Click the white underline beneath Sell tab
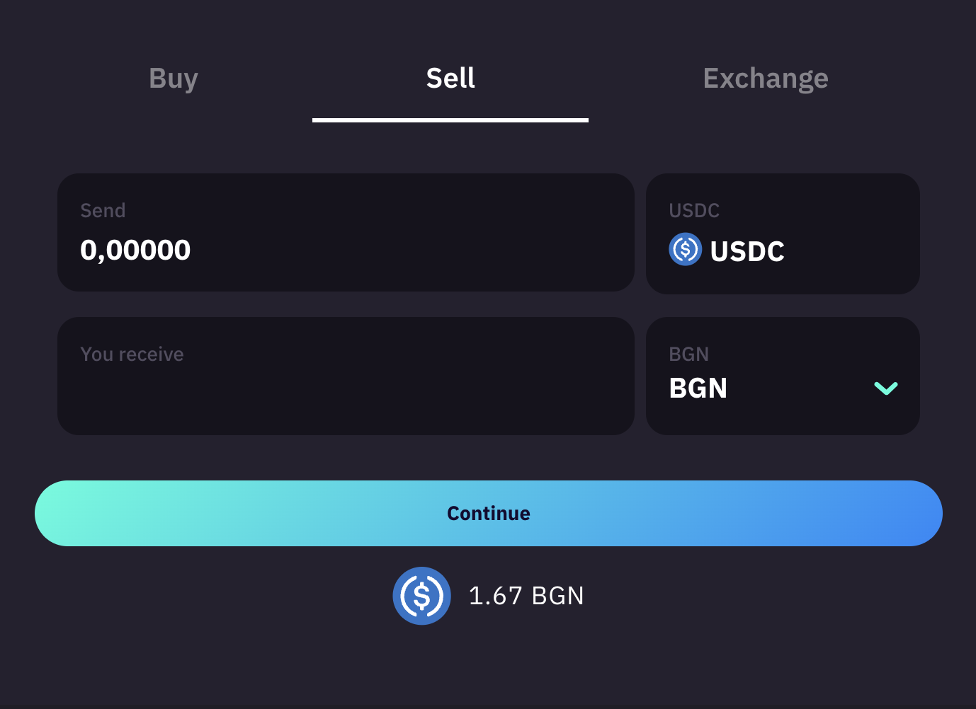This screenshot has width=976, height=709. pyautogui.click(x=450, y=120)
